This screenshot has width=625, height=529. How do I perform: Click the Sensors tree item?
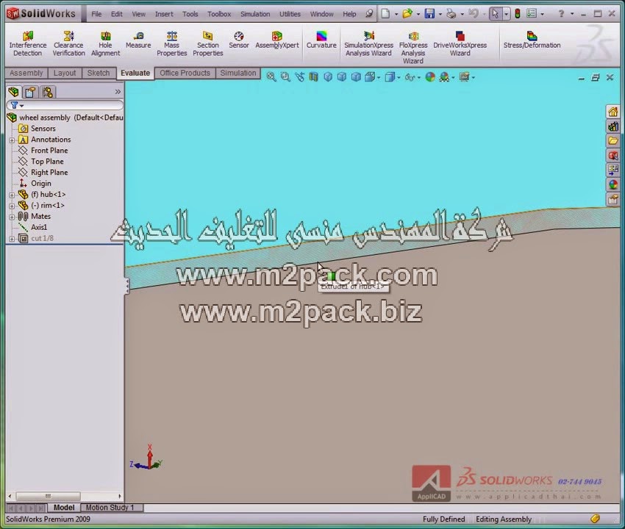tap(43, 129)
